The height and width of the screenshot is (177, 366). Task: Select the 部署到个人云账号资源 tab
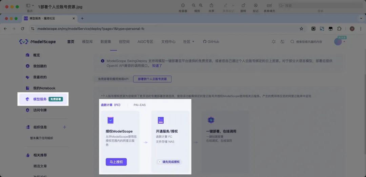coord(152,79)
